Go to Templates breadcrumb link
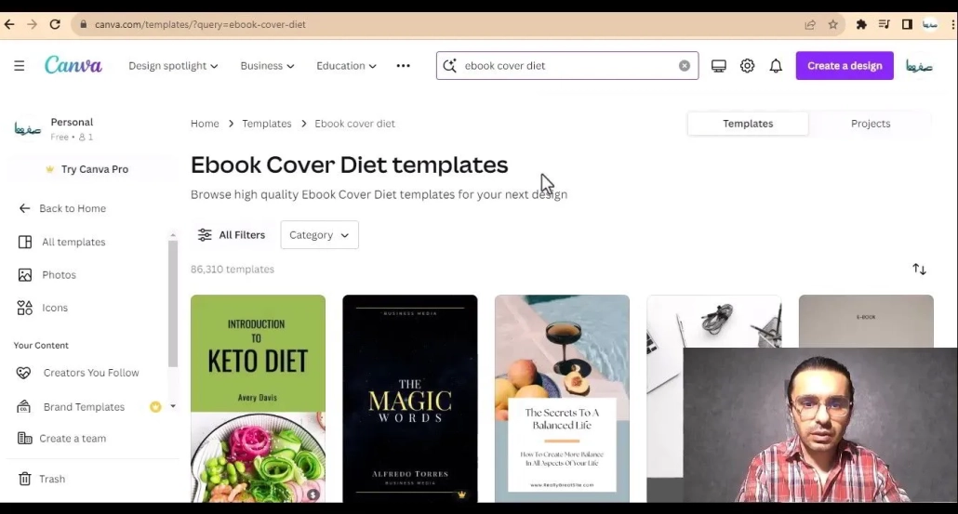 click(267, 124)
